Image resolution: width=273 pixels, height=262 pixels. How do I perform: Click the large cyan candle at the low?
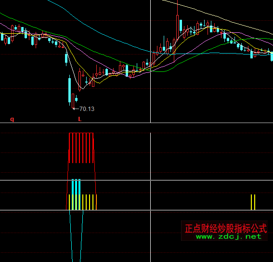[70, 90]
